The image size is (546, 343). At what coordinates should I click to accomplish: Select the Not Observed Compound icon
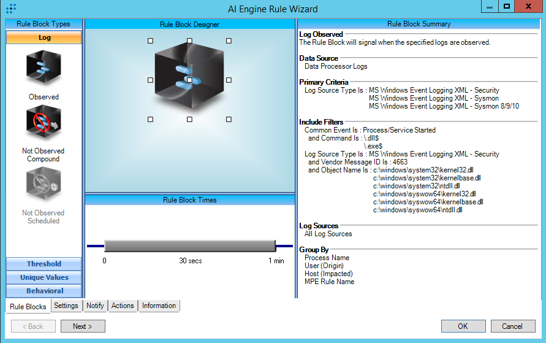coord(44,123)
